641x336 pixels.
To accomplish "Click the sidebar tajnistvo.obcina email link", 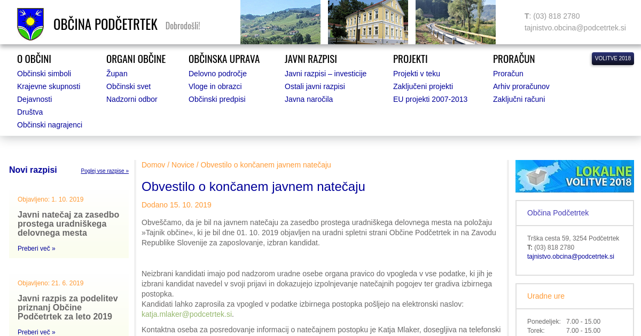I will [x=570, y=257].
